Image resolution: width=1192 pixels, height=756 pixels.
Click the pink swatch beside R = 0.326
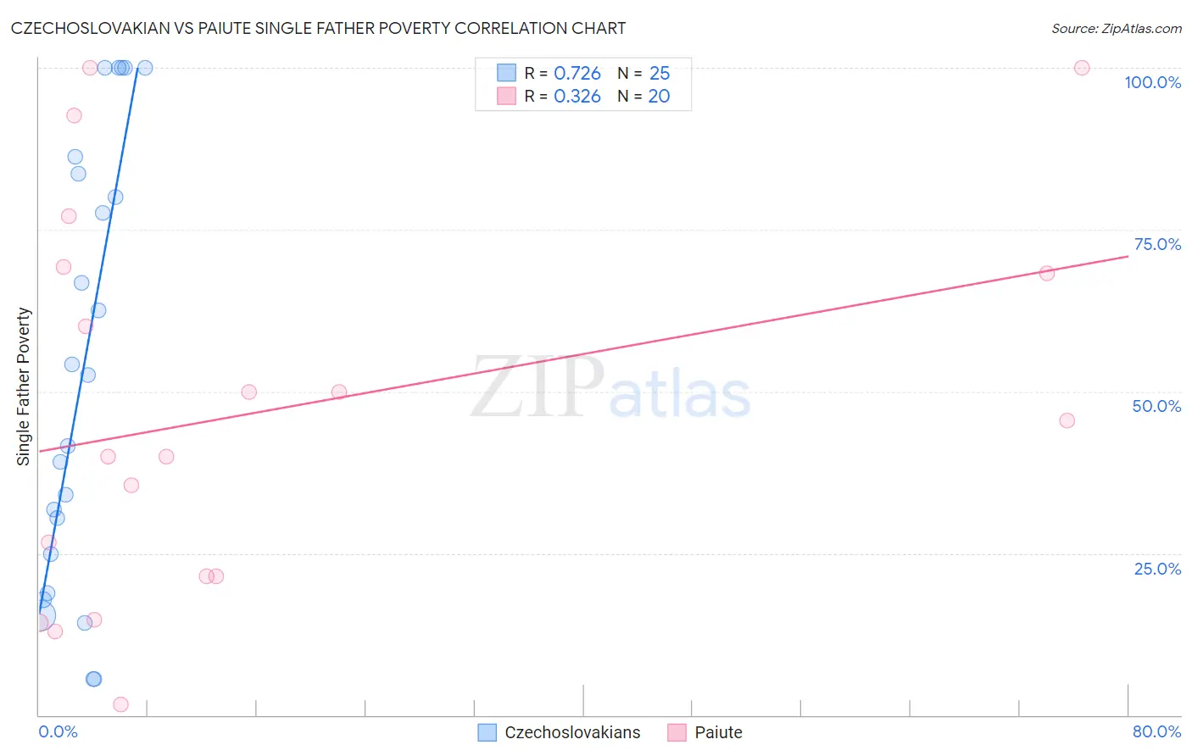506,96
